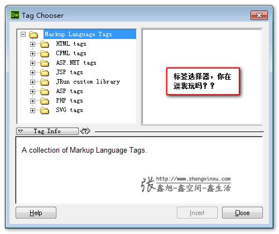The width and height of the screenshot is (279, 234).
Task: Click the Close button
Action: (242, 213)
